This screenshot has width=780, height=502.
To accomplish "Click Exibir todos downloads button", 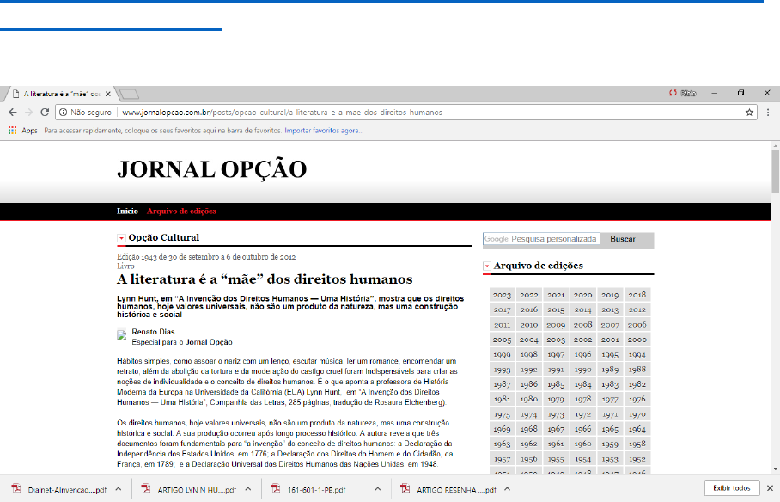I will [x=732, y=488].
